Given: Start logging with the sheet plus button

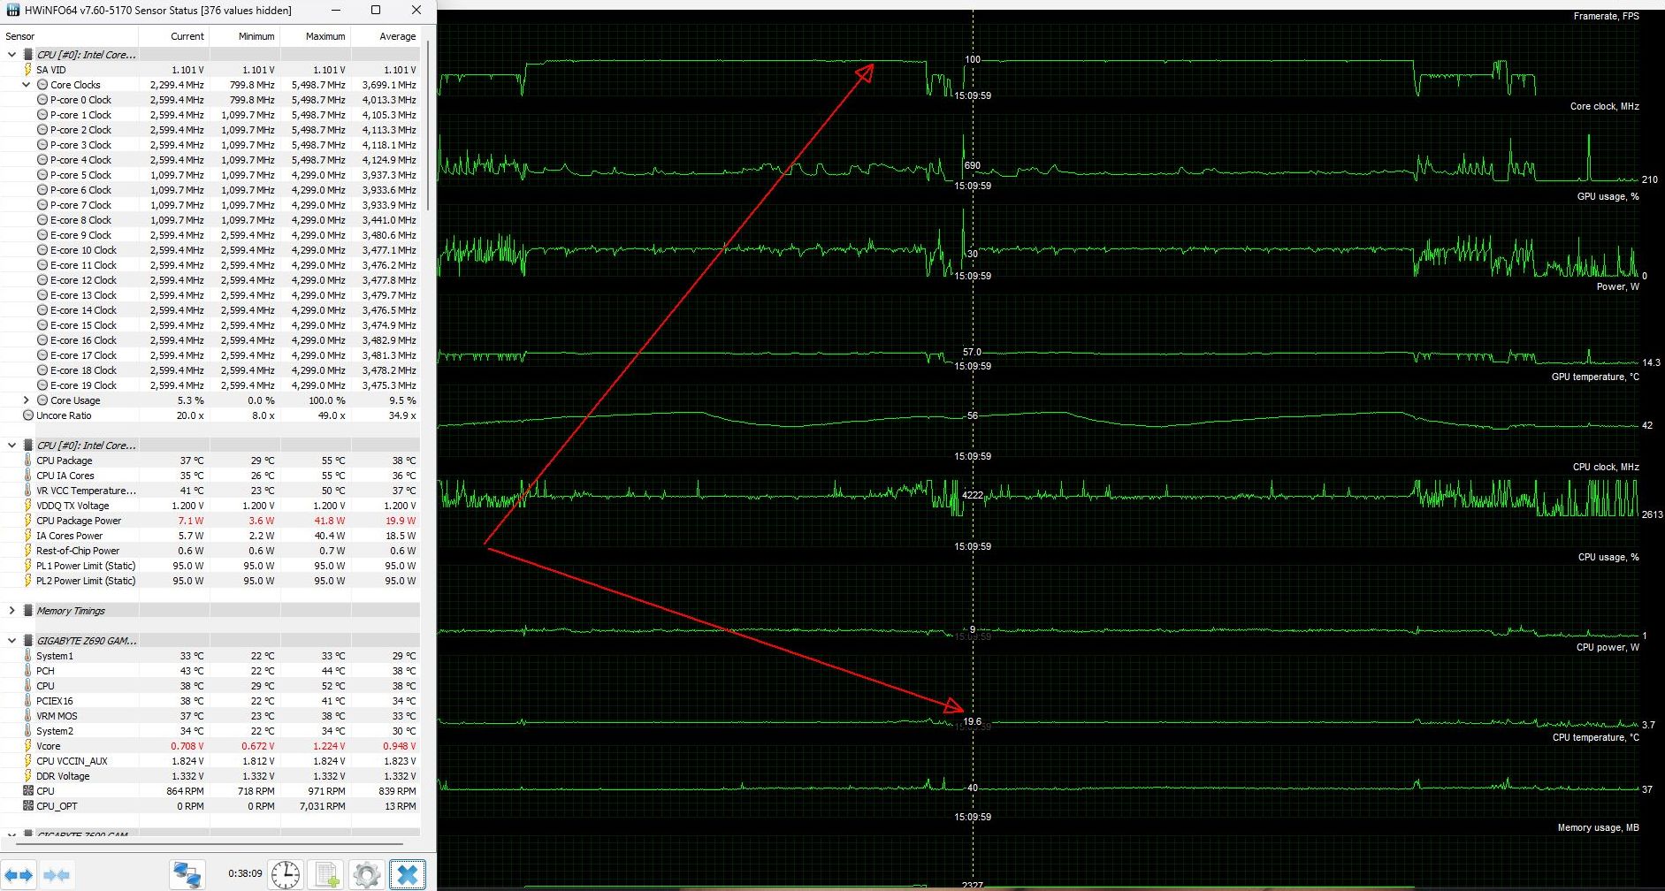Looking at the screenshot, I should tap(326, 875).
